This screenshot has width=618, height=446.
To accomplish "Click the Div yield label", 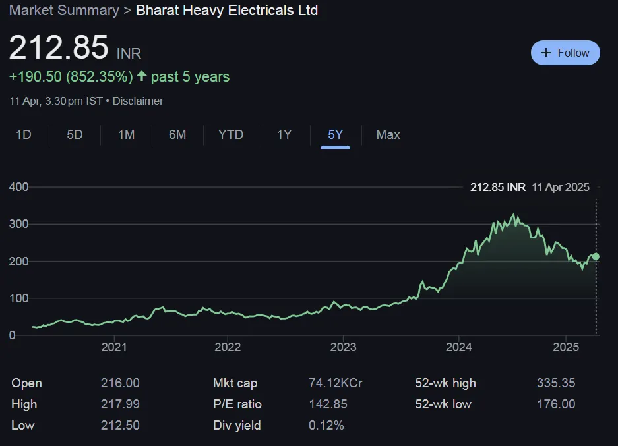I will 237,425.
